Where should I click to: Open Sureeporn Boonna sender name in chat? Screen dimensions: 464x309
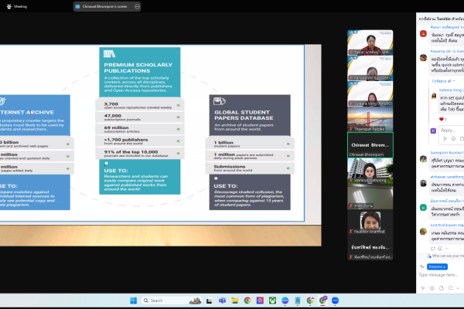coord(445,153)
